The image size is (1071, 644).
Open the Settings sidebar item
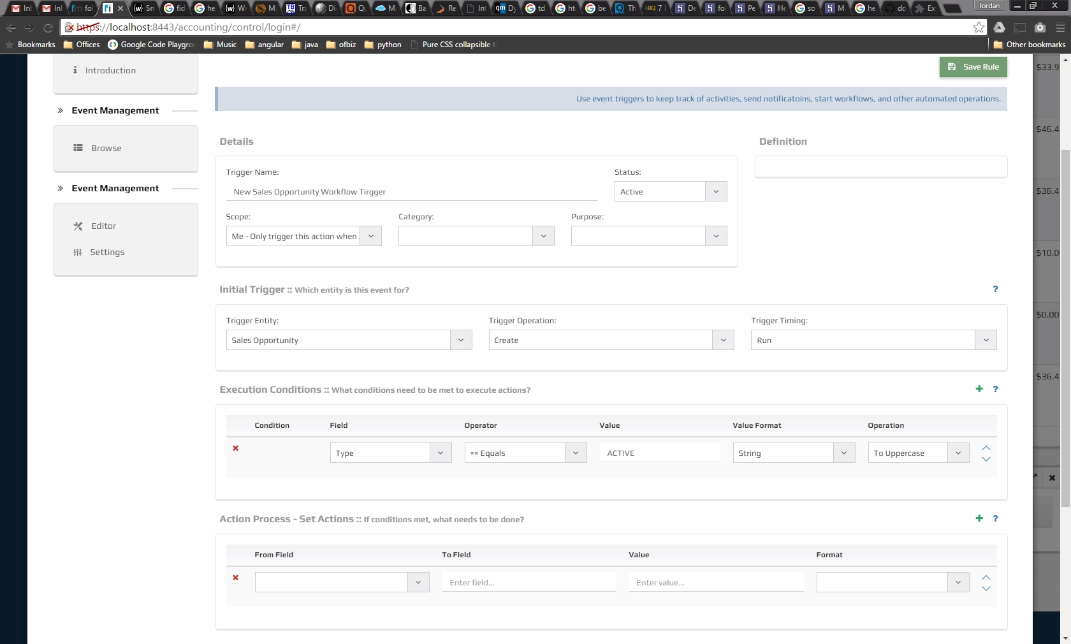point(107,252)
